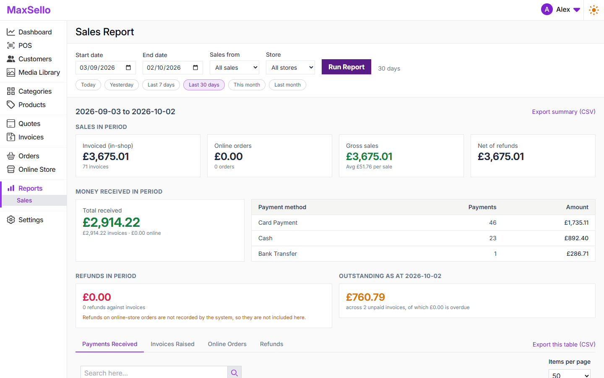The height and width of the screenshot is (378, 604).
Task: Click the Quotes document icon
Action: click(11, 123)
